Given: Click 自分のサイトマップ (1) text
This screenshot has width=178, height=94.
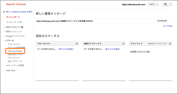Looking at the screenshot, I should coord(157,44).
